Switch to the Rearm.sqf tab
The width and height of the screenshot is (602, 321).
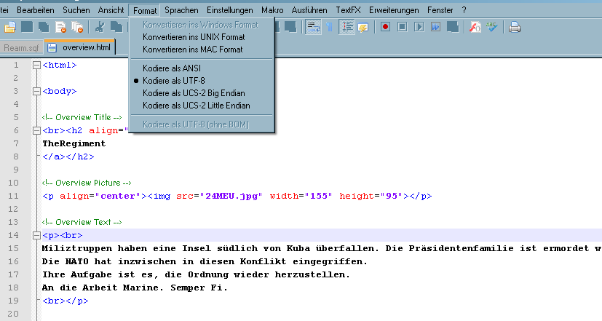click(21, 48)
